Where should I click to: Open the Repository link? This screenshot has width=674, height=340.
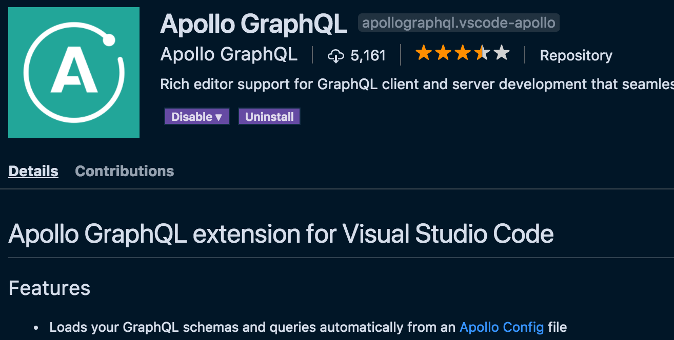tap(576, 55)
